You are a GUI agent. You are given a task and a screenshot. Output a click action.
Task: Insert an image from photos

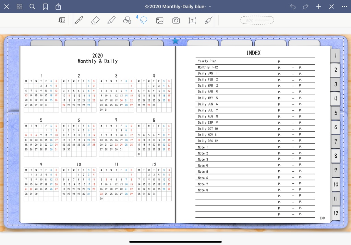click(x=160, y=21)
